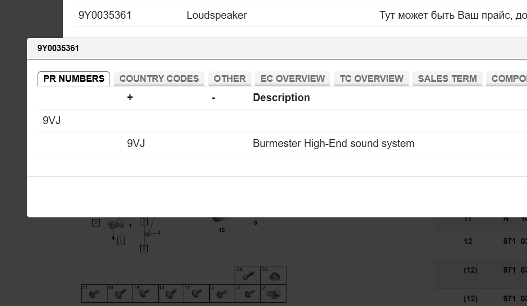Click screw part 21 thumbnail
This screenshot has width=527, height=306.
click(94, 293)
